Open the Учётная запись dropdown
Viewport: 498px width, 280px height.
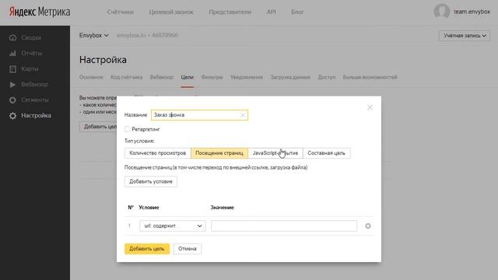click(465, 36)
